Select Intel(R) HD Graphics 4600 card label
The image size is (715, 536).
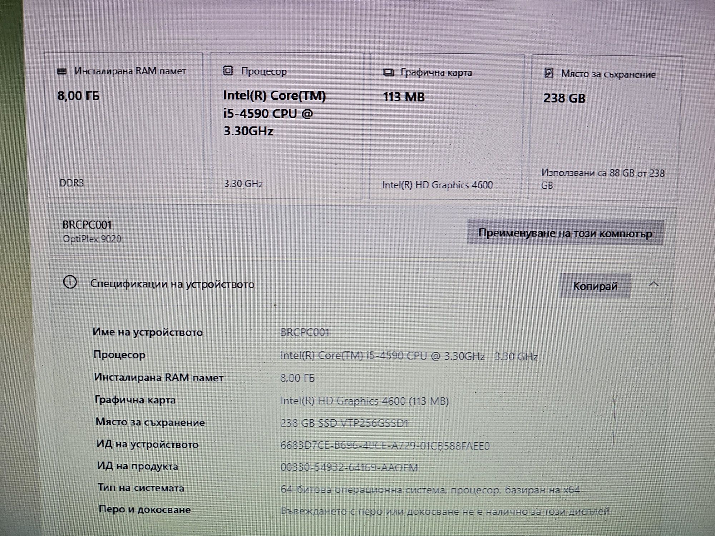(x=438, y=185)
